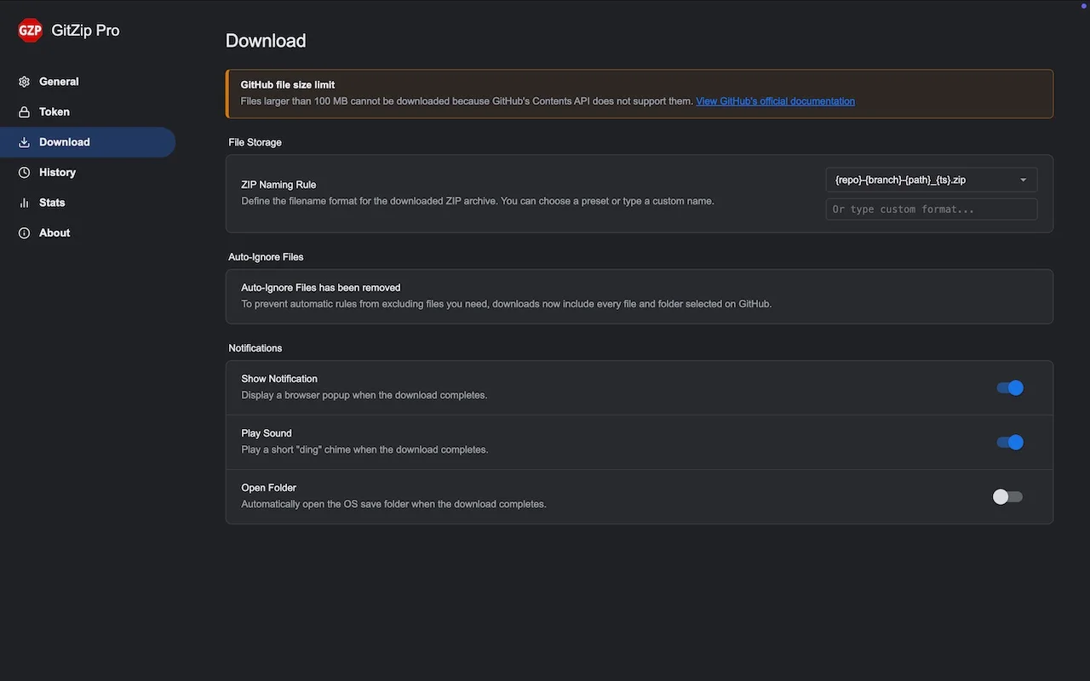Click the GitZip Pro red logo icon
The width and height of the screenshot is (1090, 681).
[31, 31]
